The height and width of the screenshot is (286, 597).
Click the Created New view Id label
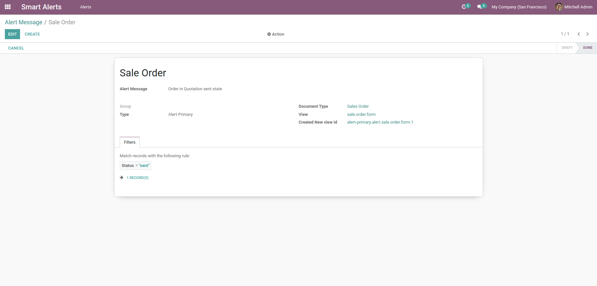tap(318, 122)
